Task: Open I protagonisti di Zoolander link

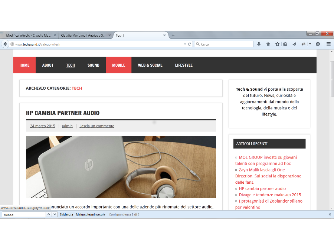Action: click(269, 204)
